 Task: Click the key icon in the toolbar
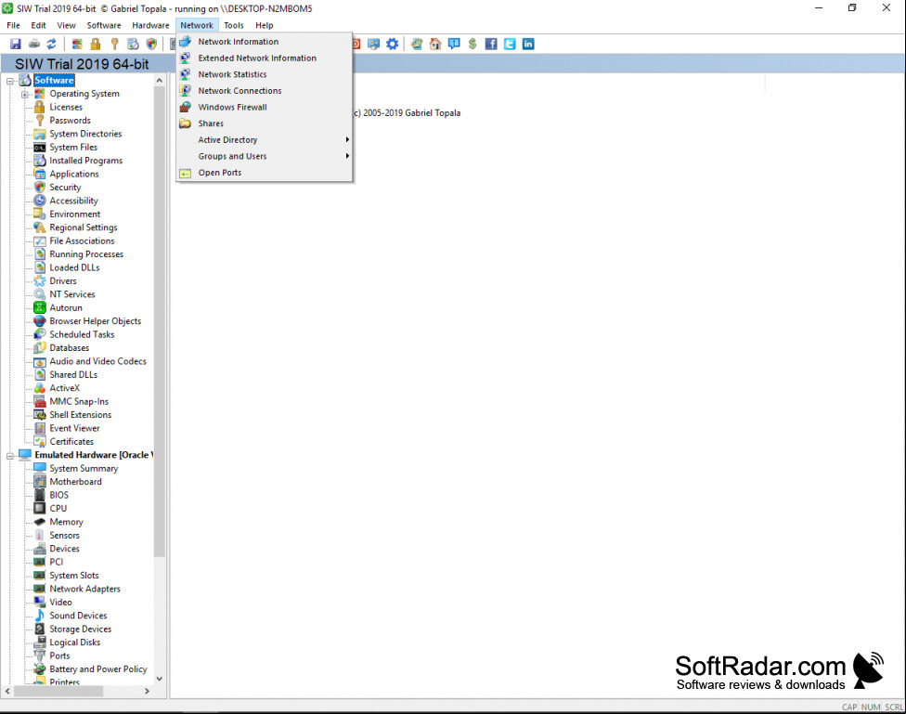coord(114,44)
